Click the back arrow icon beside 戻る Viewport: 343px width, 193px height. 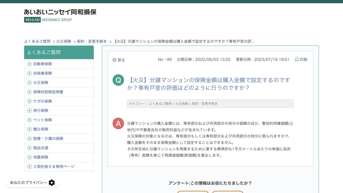[x=114, y=60]
